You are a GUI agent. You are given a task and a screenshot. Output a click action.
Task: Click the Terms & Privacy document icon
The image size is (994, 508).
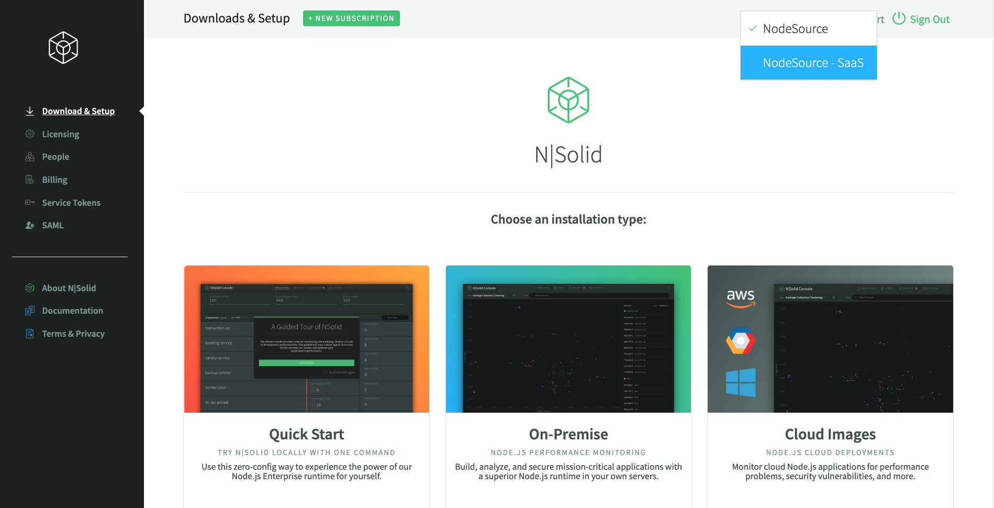coord(30,334)
